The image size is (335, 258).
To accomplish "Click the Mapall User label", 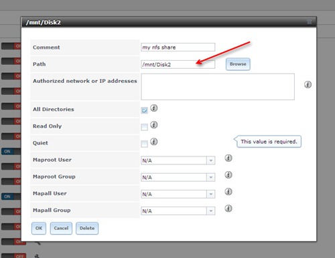I will (x=50, y=193).
